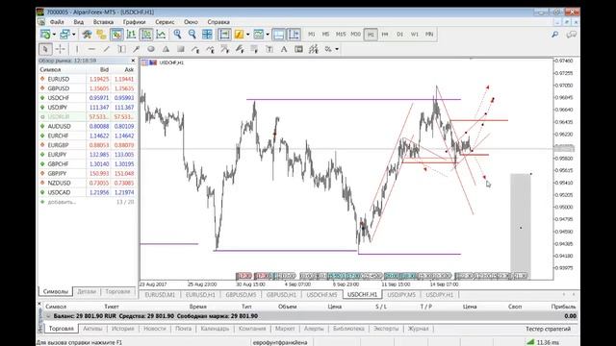
Task: Select the crosshair tool
Action: (61, 49)
